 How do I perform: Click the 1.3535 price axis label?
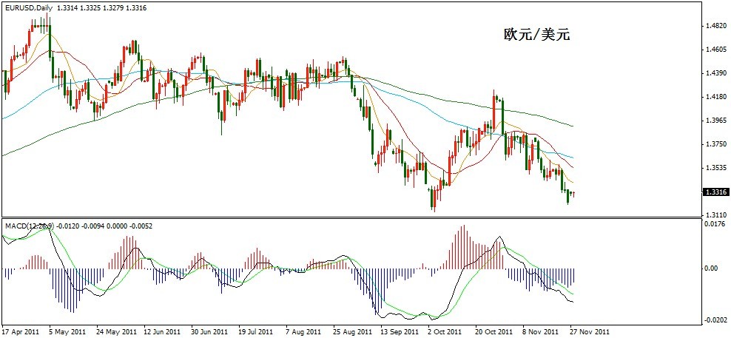coord(718,167)
